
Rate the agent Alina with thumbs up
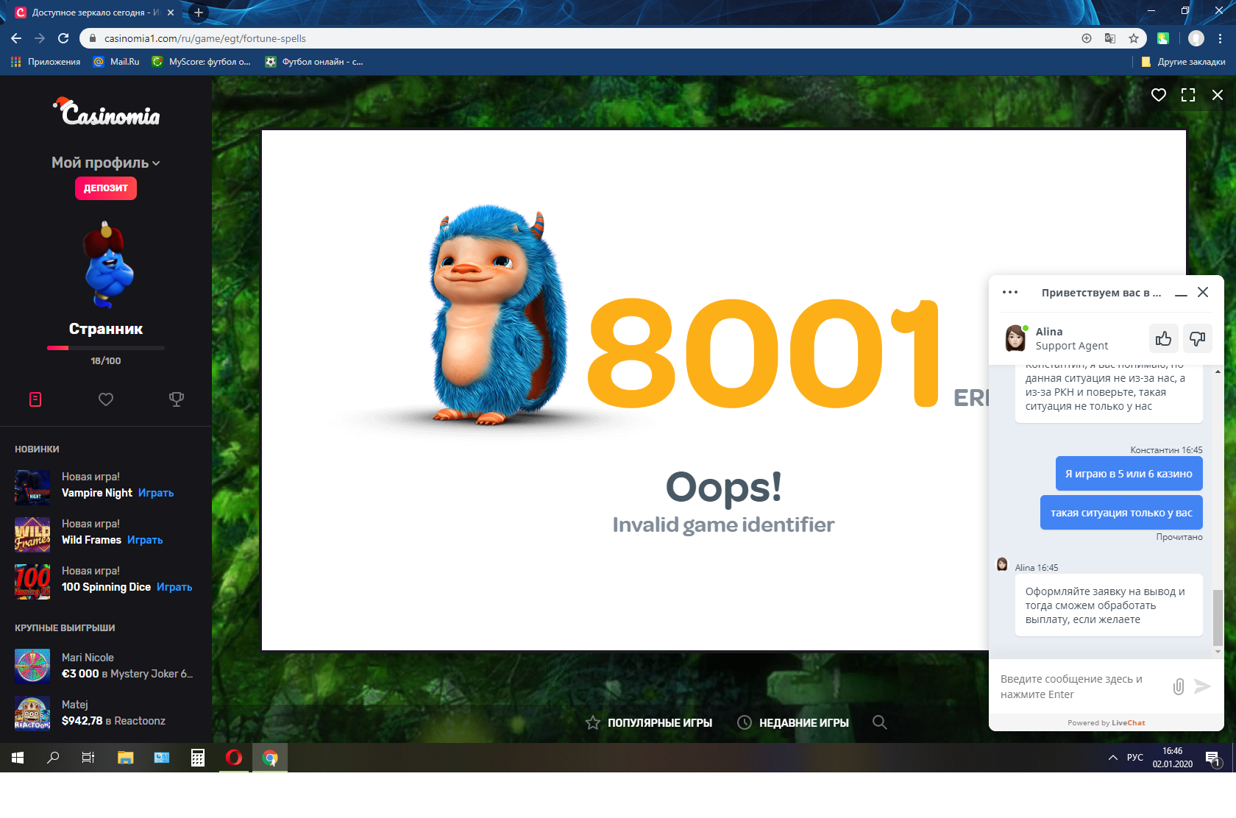coord(1163,338)
